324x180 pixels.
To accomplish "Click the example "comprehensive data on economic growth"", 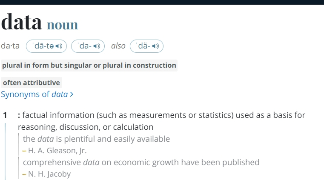I will click(141, 163).
